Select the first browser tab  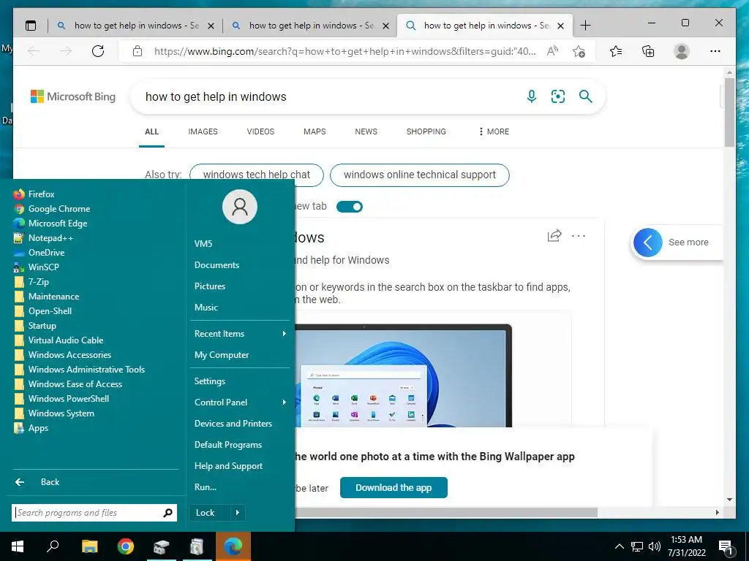135,26
